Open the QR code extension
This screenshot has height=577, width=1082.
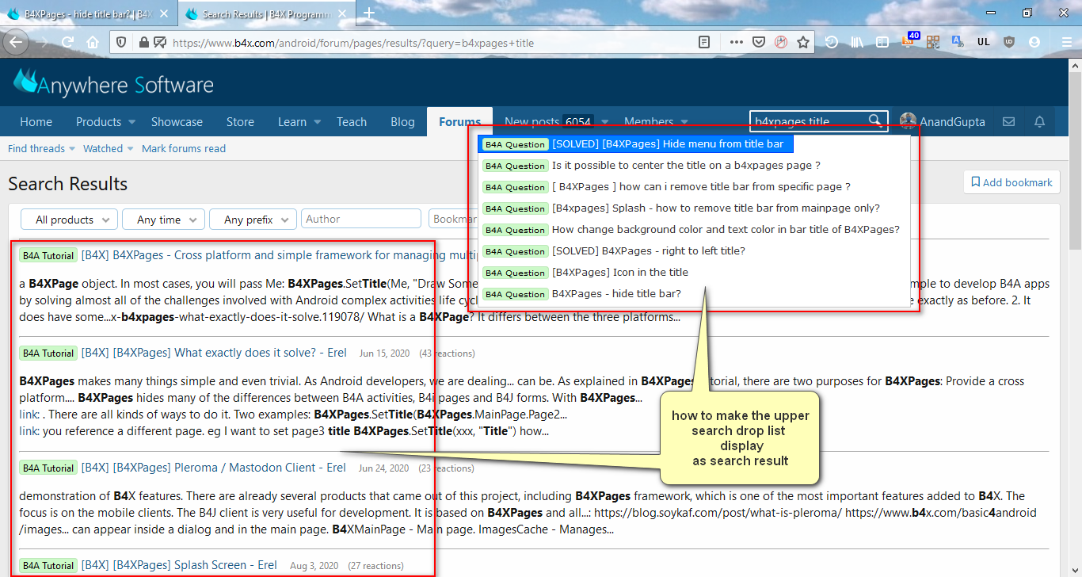(x=933, y=42)
